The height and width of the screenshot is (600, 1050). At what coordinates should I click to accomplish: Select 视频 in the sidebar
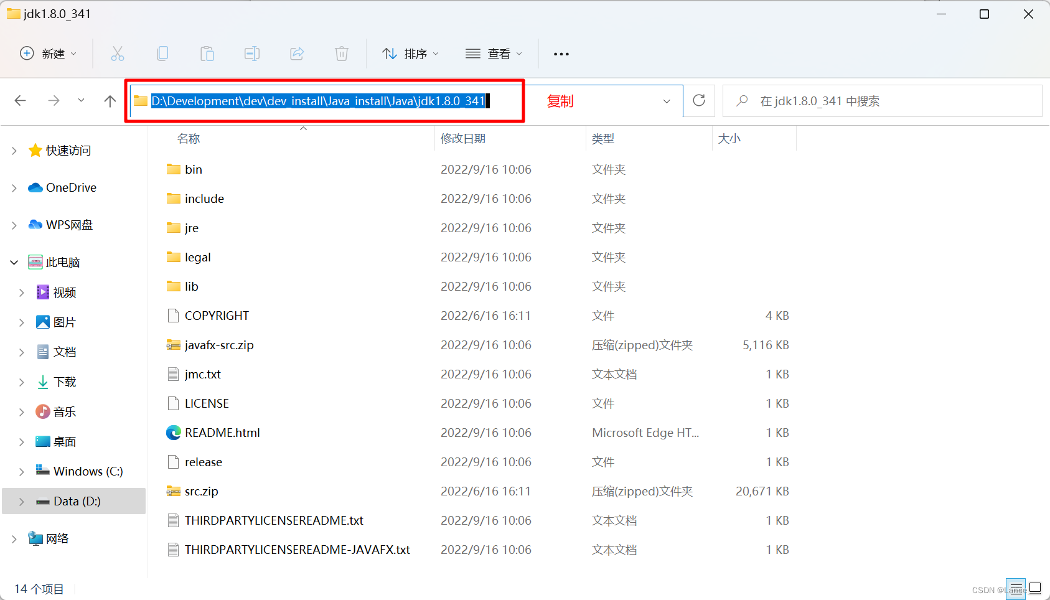point(65,293)
